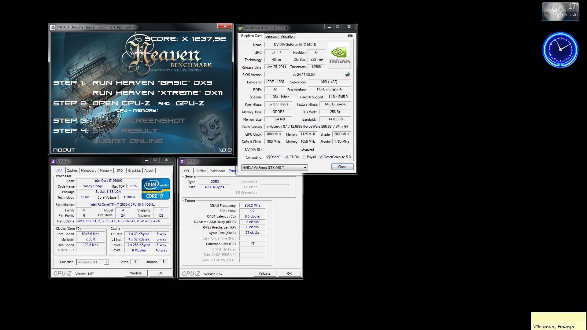Image resolution: width=587 pixels, height=330 pixels.
Task: Click the Specification field i7-2600K CPU
Action: click(x=123, y=205)
